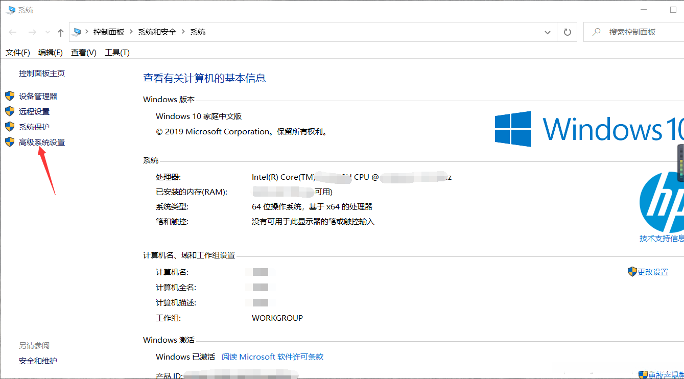Expand chevron after 控制面板 breadcrumb
The height and width of the screenshot is (379, 684).
[x=131, y=32]
